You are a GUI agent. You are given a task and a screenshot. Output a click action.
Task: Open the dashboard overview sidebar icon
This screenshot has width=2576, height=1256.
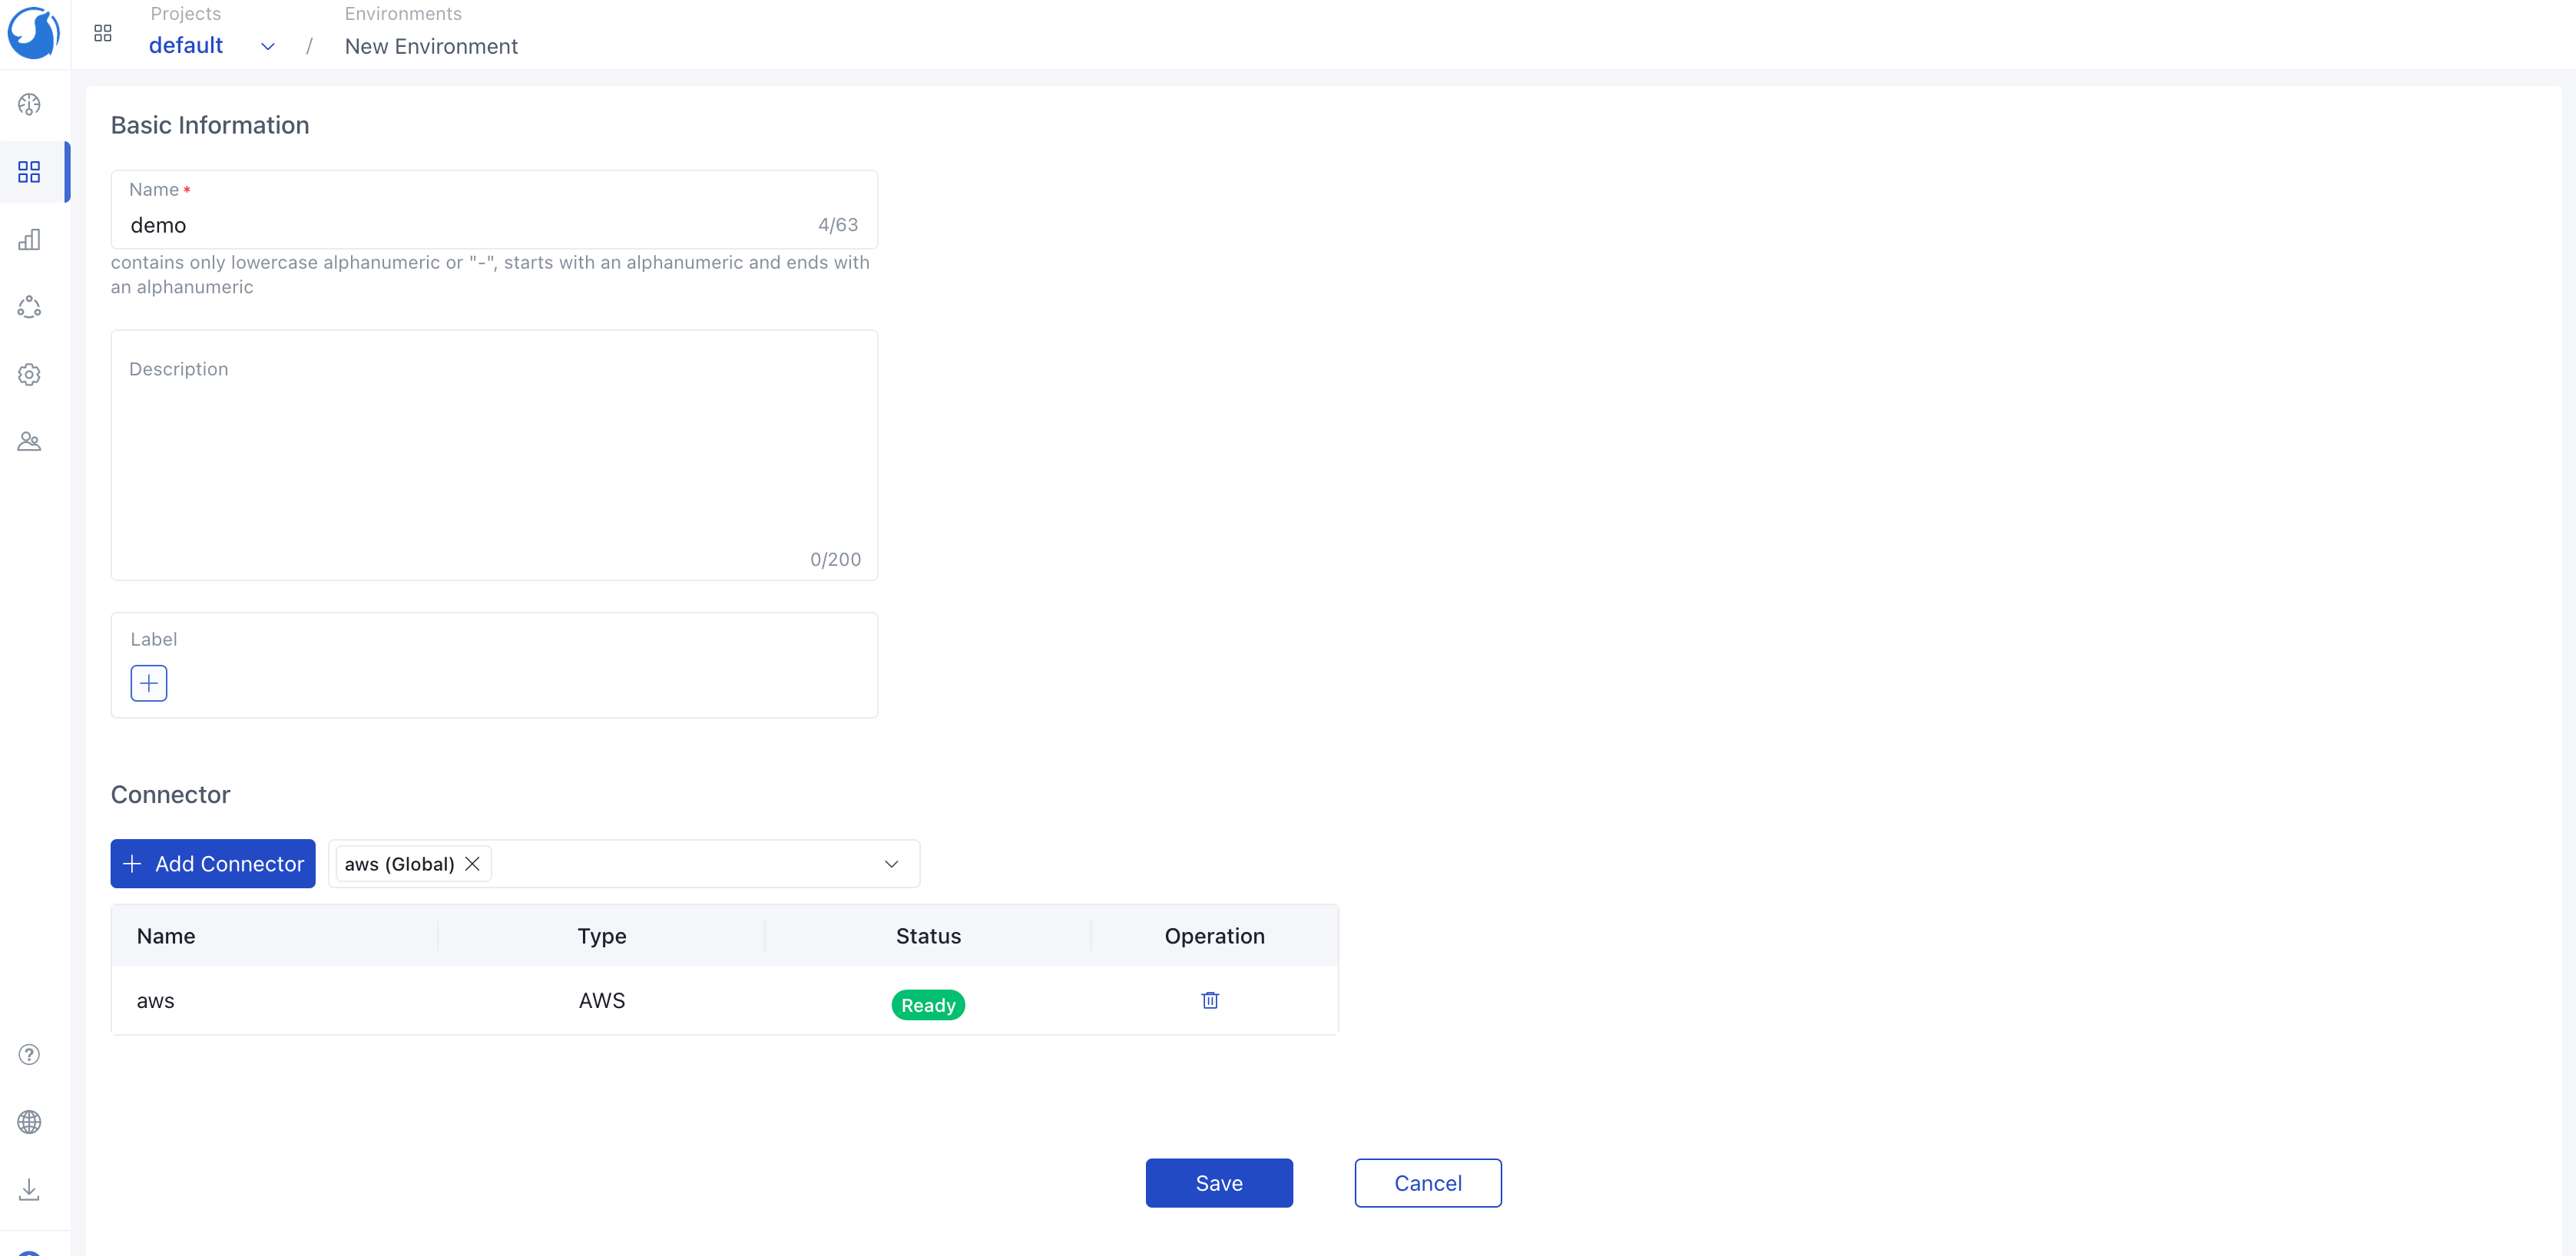(x=29, y=105)
